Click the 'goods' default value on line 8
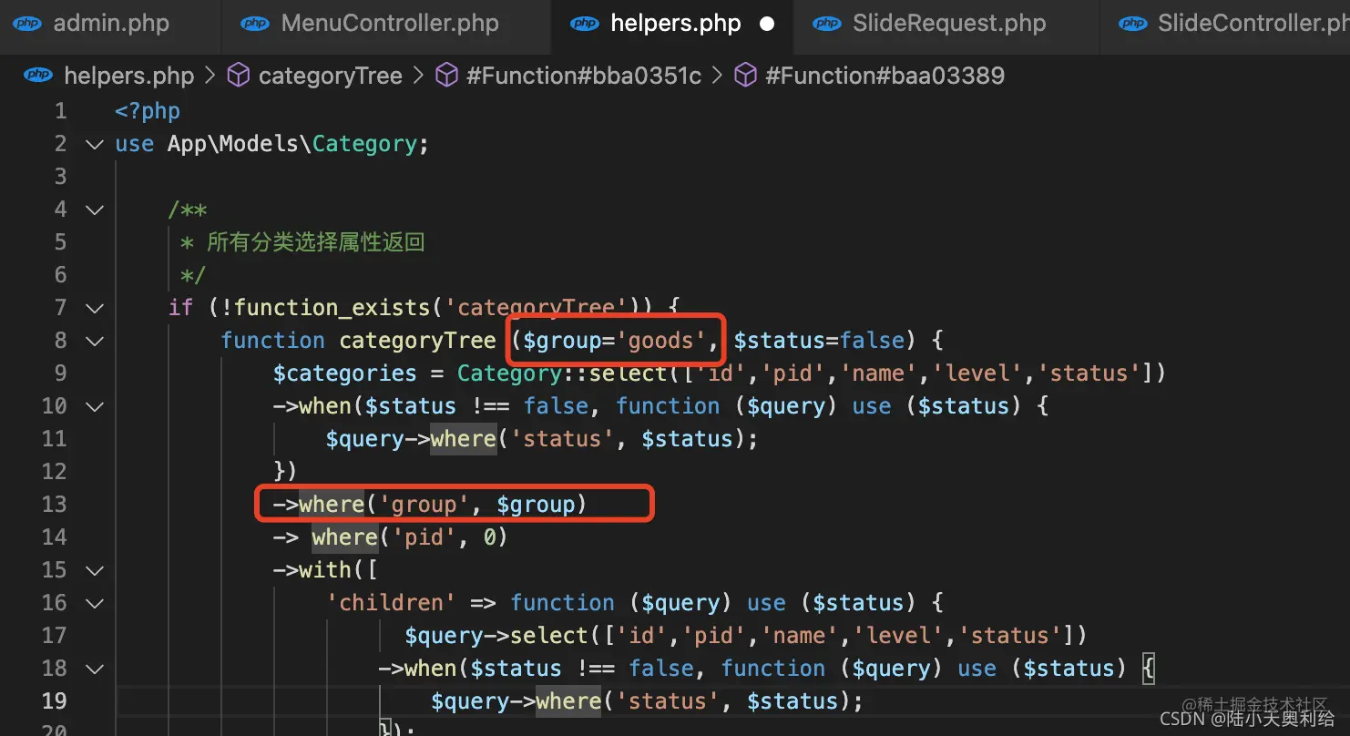Viewport: 1350px width, 736px height. [x=661, y=341]
